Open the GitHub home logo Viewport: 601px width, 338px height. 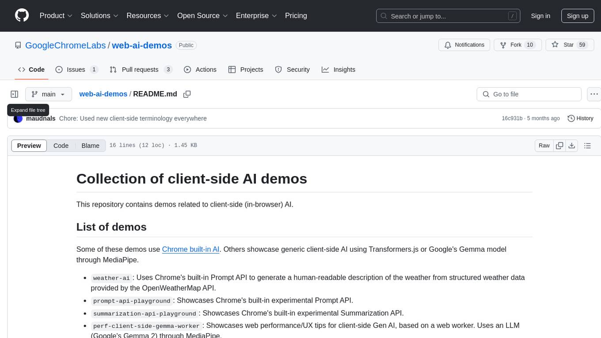[22, 15]
